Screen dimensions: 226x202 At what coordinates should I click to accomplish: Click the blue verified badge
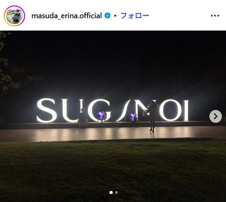[108, 16]
